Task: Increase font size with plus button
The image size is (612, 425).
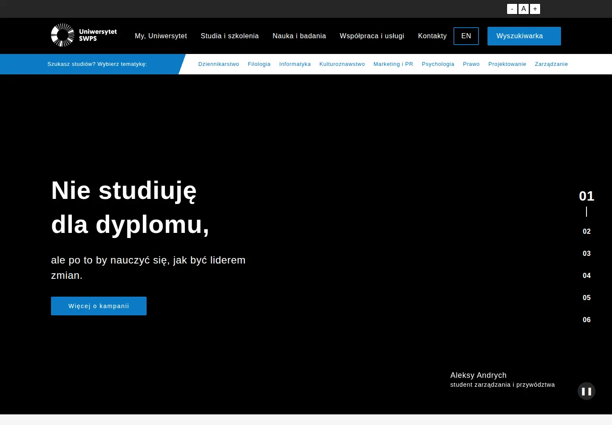Action: (535, 9)
